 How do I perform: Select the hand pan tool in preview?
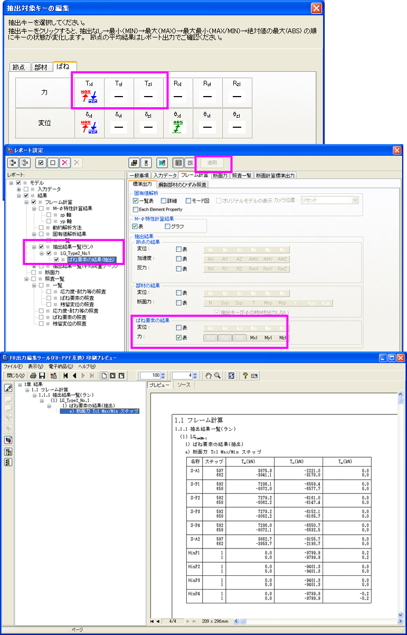click(209, 375)
